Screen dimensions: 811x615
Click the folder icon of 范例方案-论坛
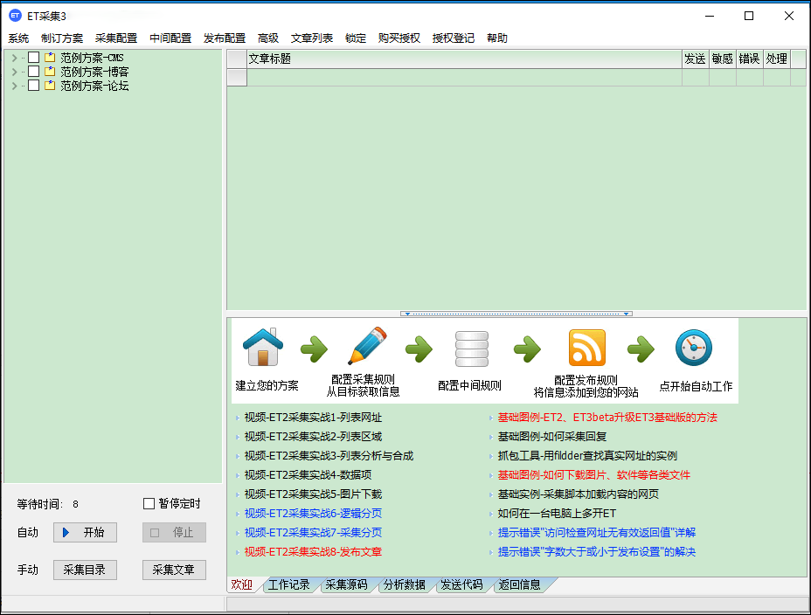[x=50, y=86]
